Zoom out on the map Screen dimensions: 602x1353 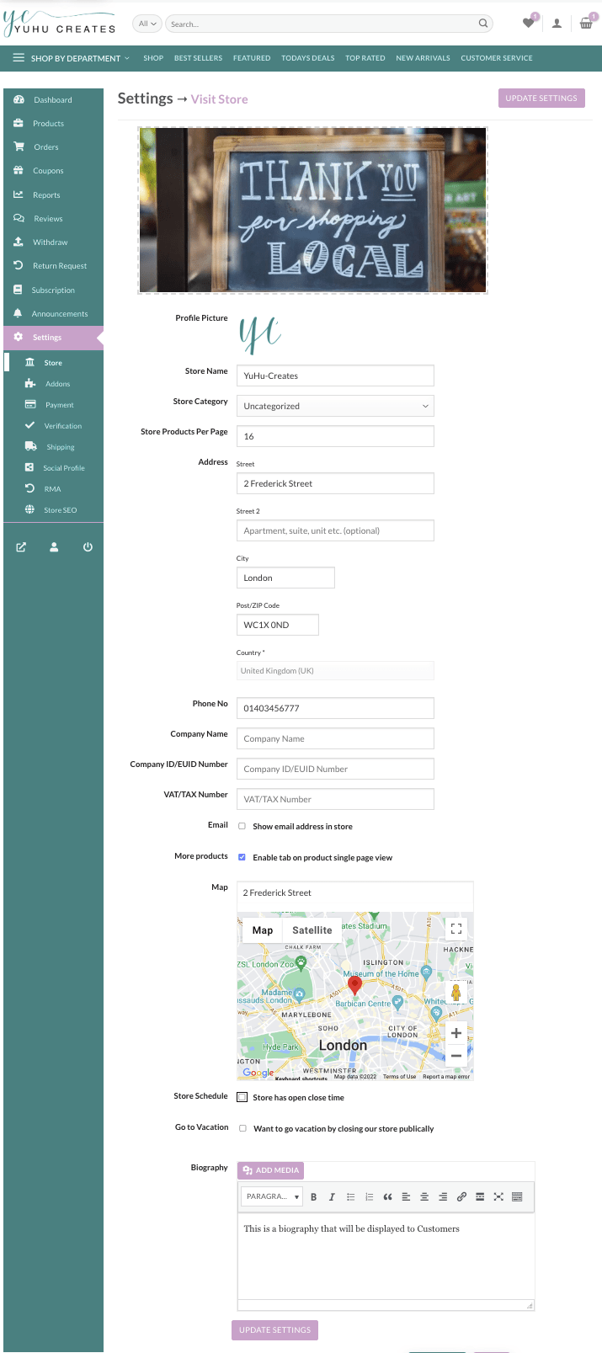[x=455, y=1056]
